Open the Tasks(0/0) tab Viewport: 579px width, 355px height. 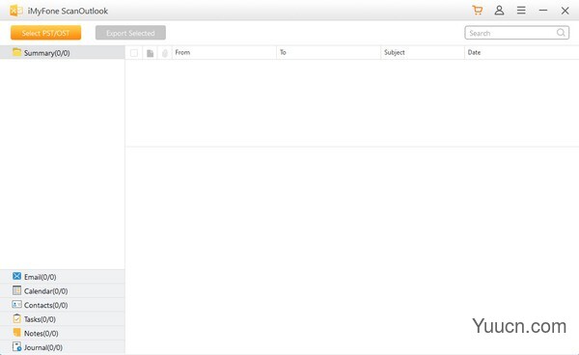pos(63,319)
